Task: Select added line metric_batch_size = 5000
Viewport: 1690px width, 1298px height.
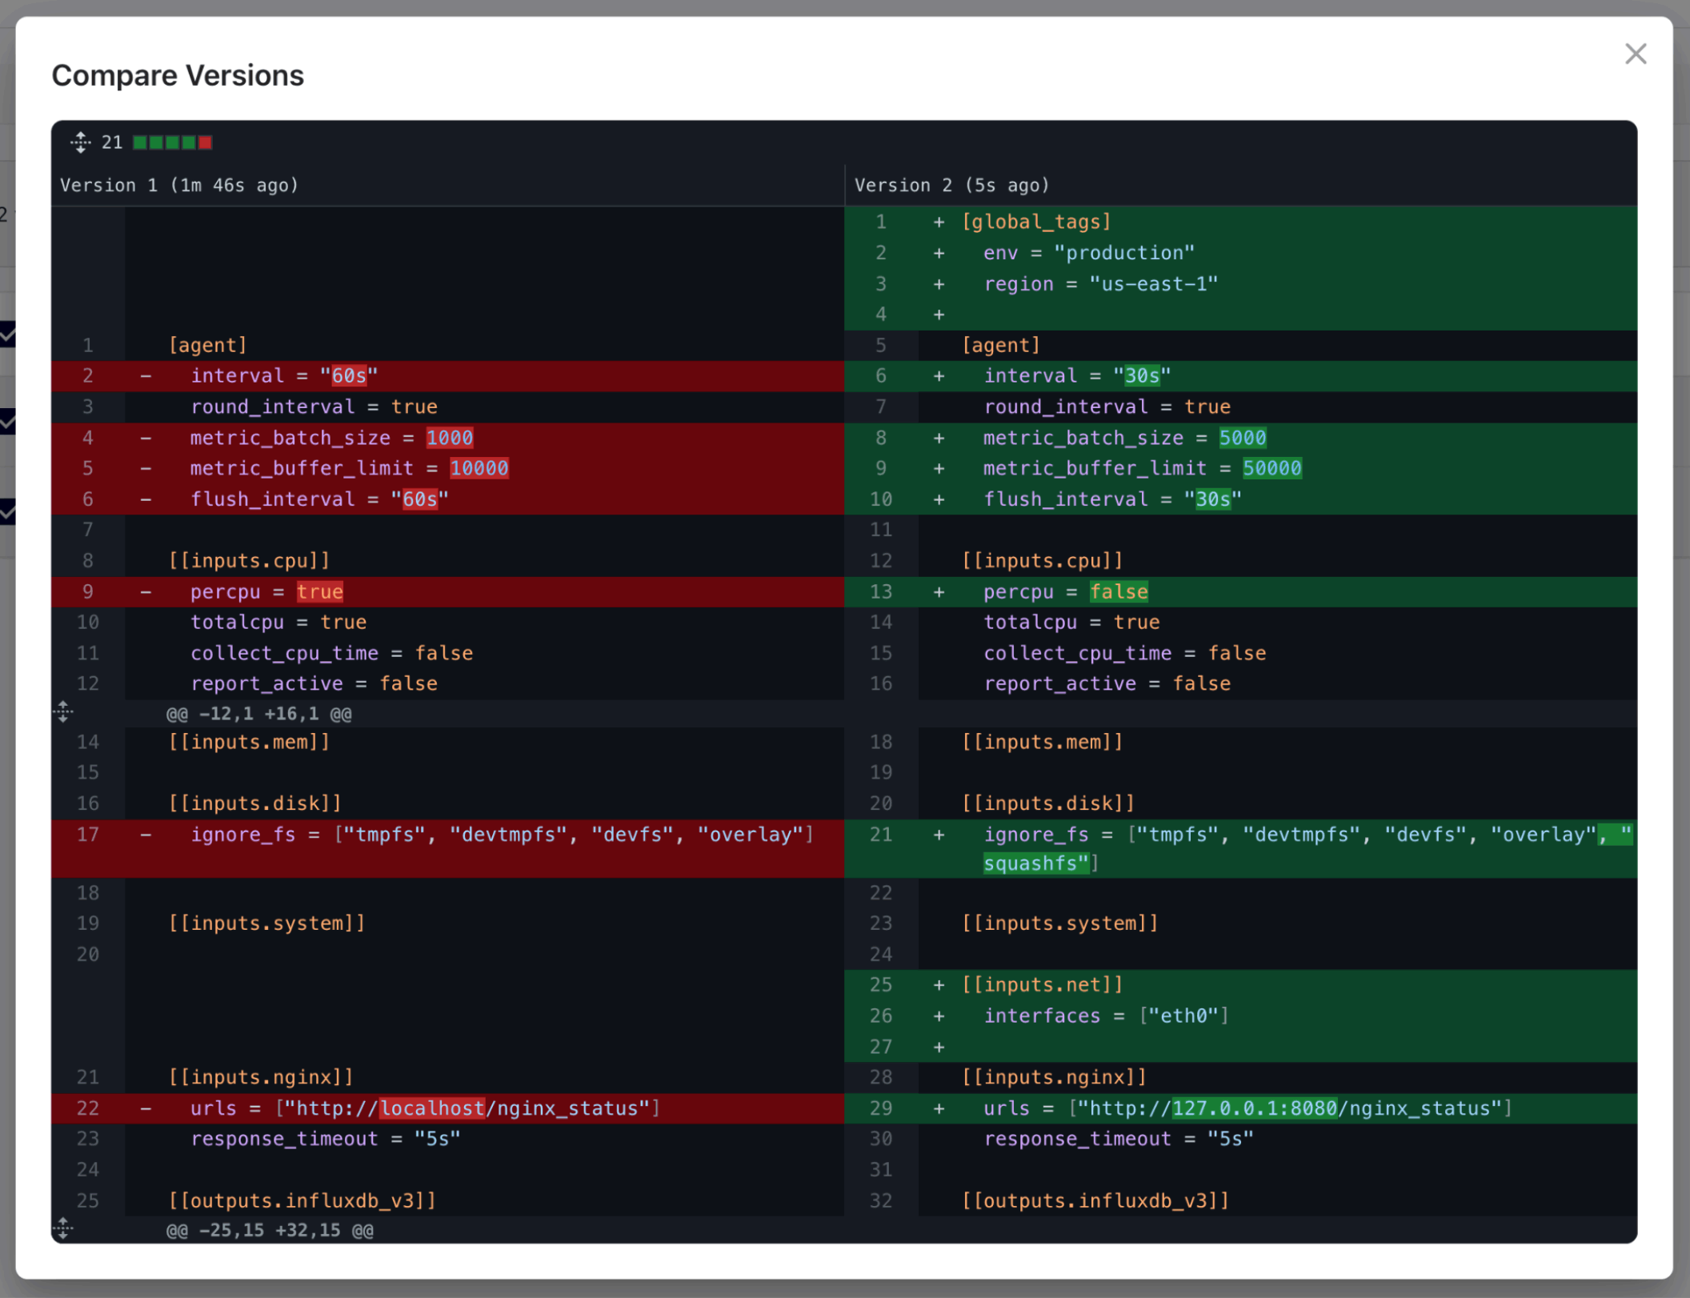Action: 1241,438
